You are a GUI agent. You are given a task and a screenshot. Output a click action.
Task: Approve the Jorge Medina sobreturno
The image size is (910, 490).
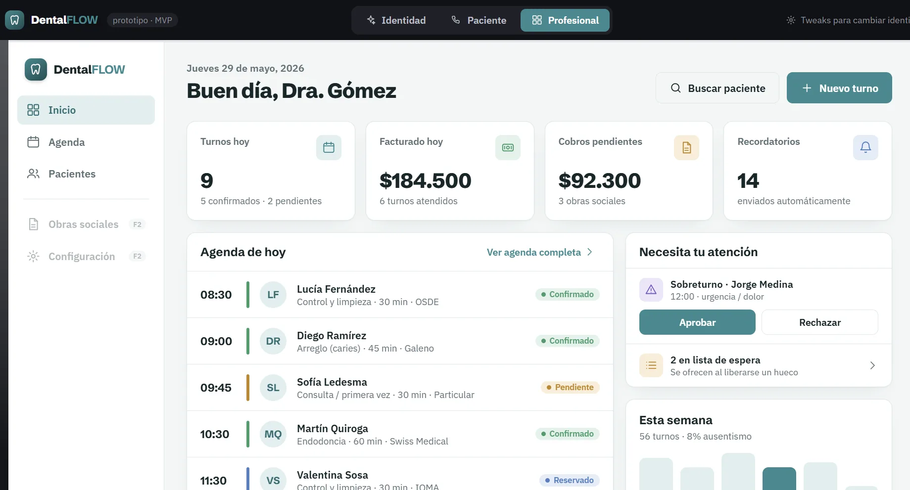(697, 322)
